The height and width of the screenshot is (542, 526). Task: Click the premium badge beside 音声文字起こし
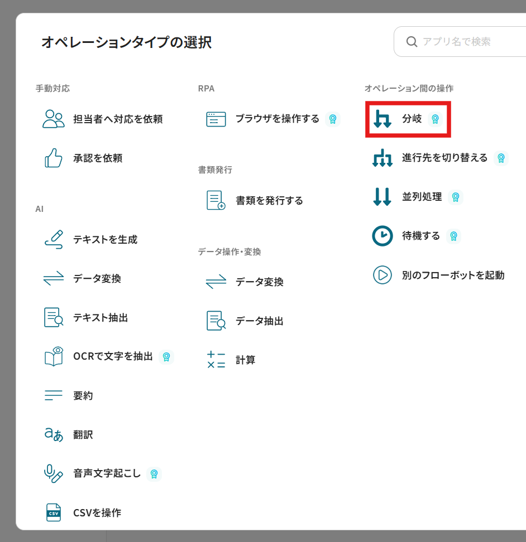coord(154,473)
